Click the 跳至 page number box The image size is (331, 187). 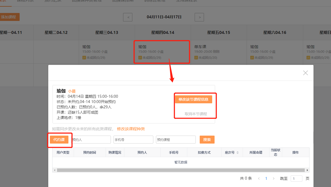pos(296,179)
